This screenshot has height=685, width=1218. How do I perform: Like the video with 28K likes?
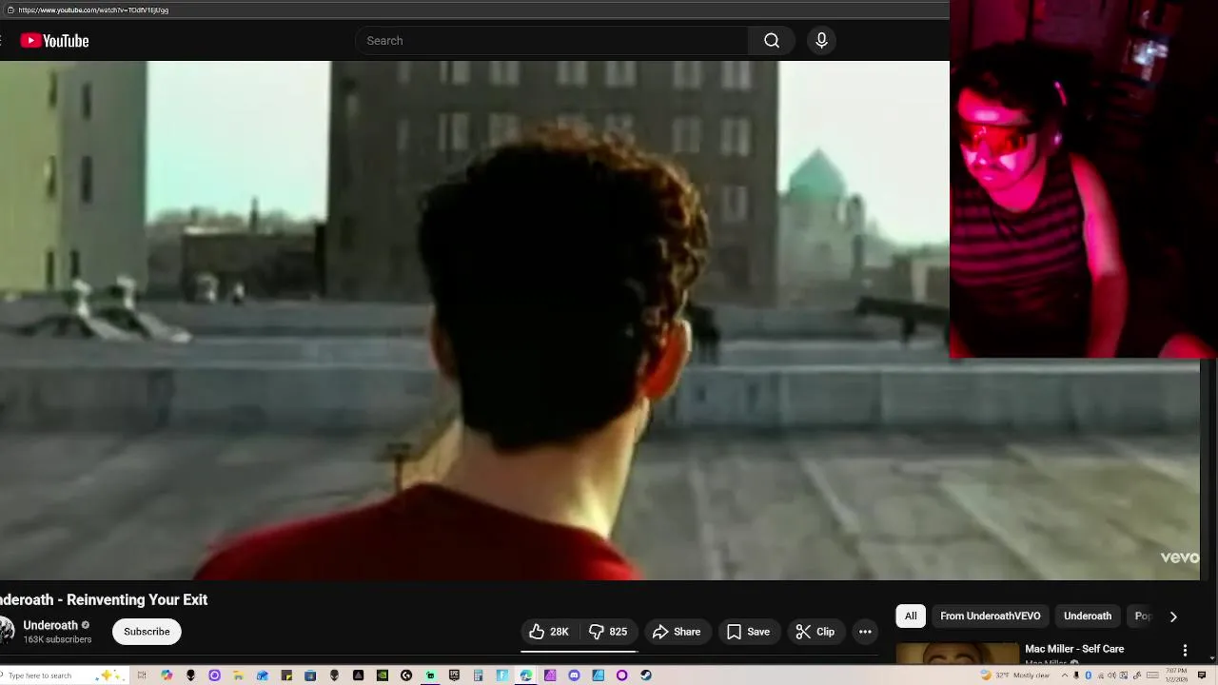(x=549, y=632)
